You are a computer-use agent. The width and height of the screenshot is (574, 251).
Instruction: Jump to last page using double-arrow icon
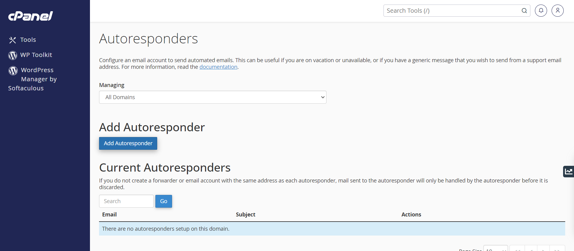pos(557,249)
